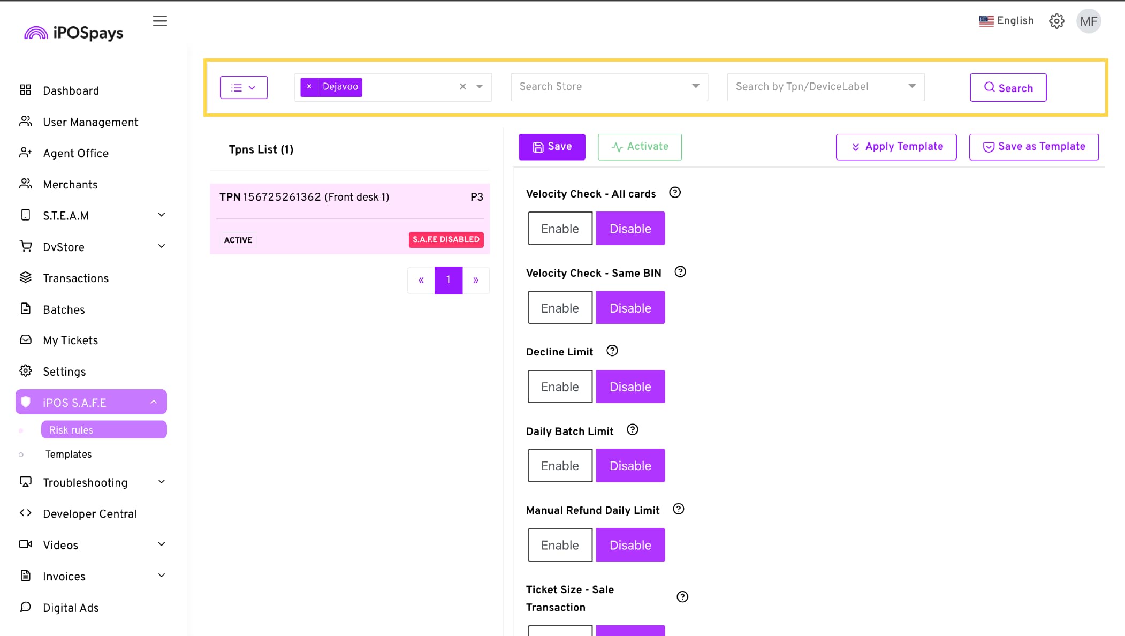This screenshot has width=1125, height=636.
Task: Click the Apply Template button
Action: [x=896, y=147]
